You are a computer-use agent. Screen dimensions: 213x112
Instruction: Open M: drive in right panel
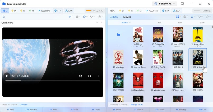(139, 11)
